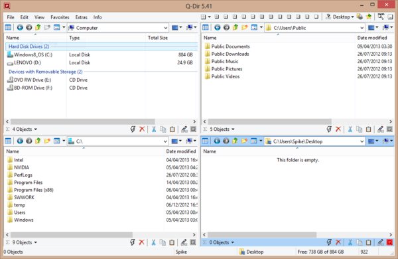The image size is (398, 259).
Task: Click the delete X in the 9 Objects bar
Action: 142,242
